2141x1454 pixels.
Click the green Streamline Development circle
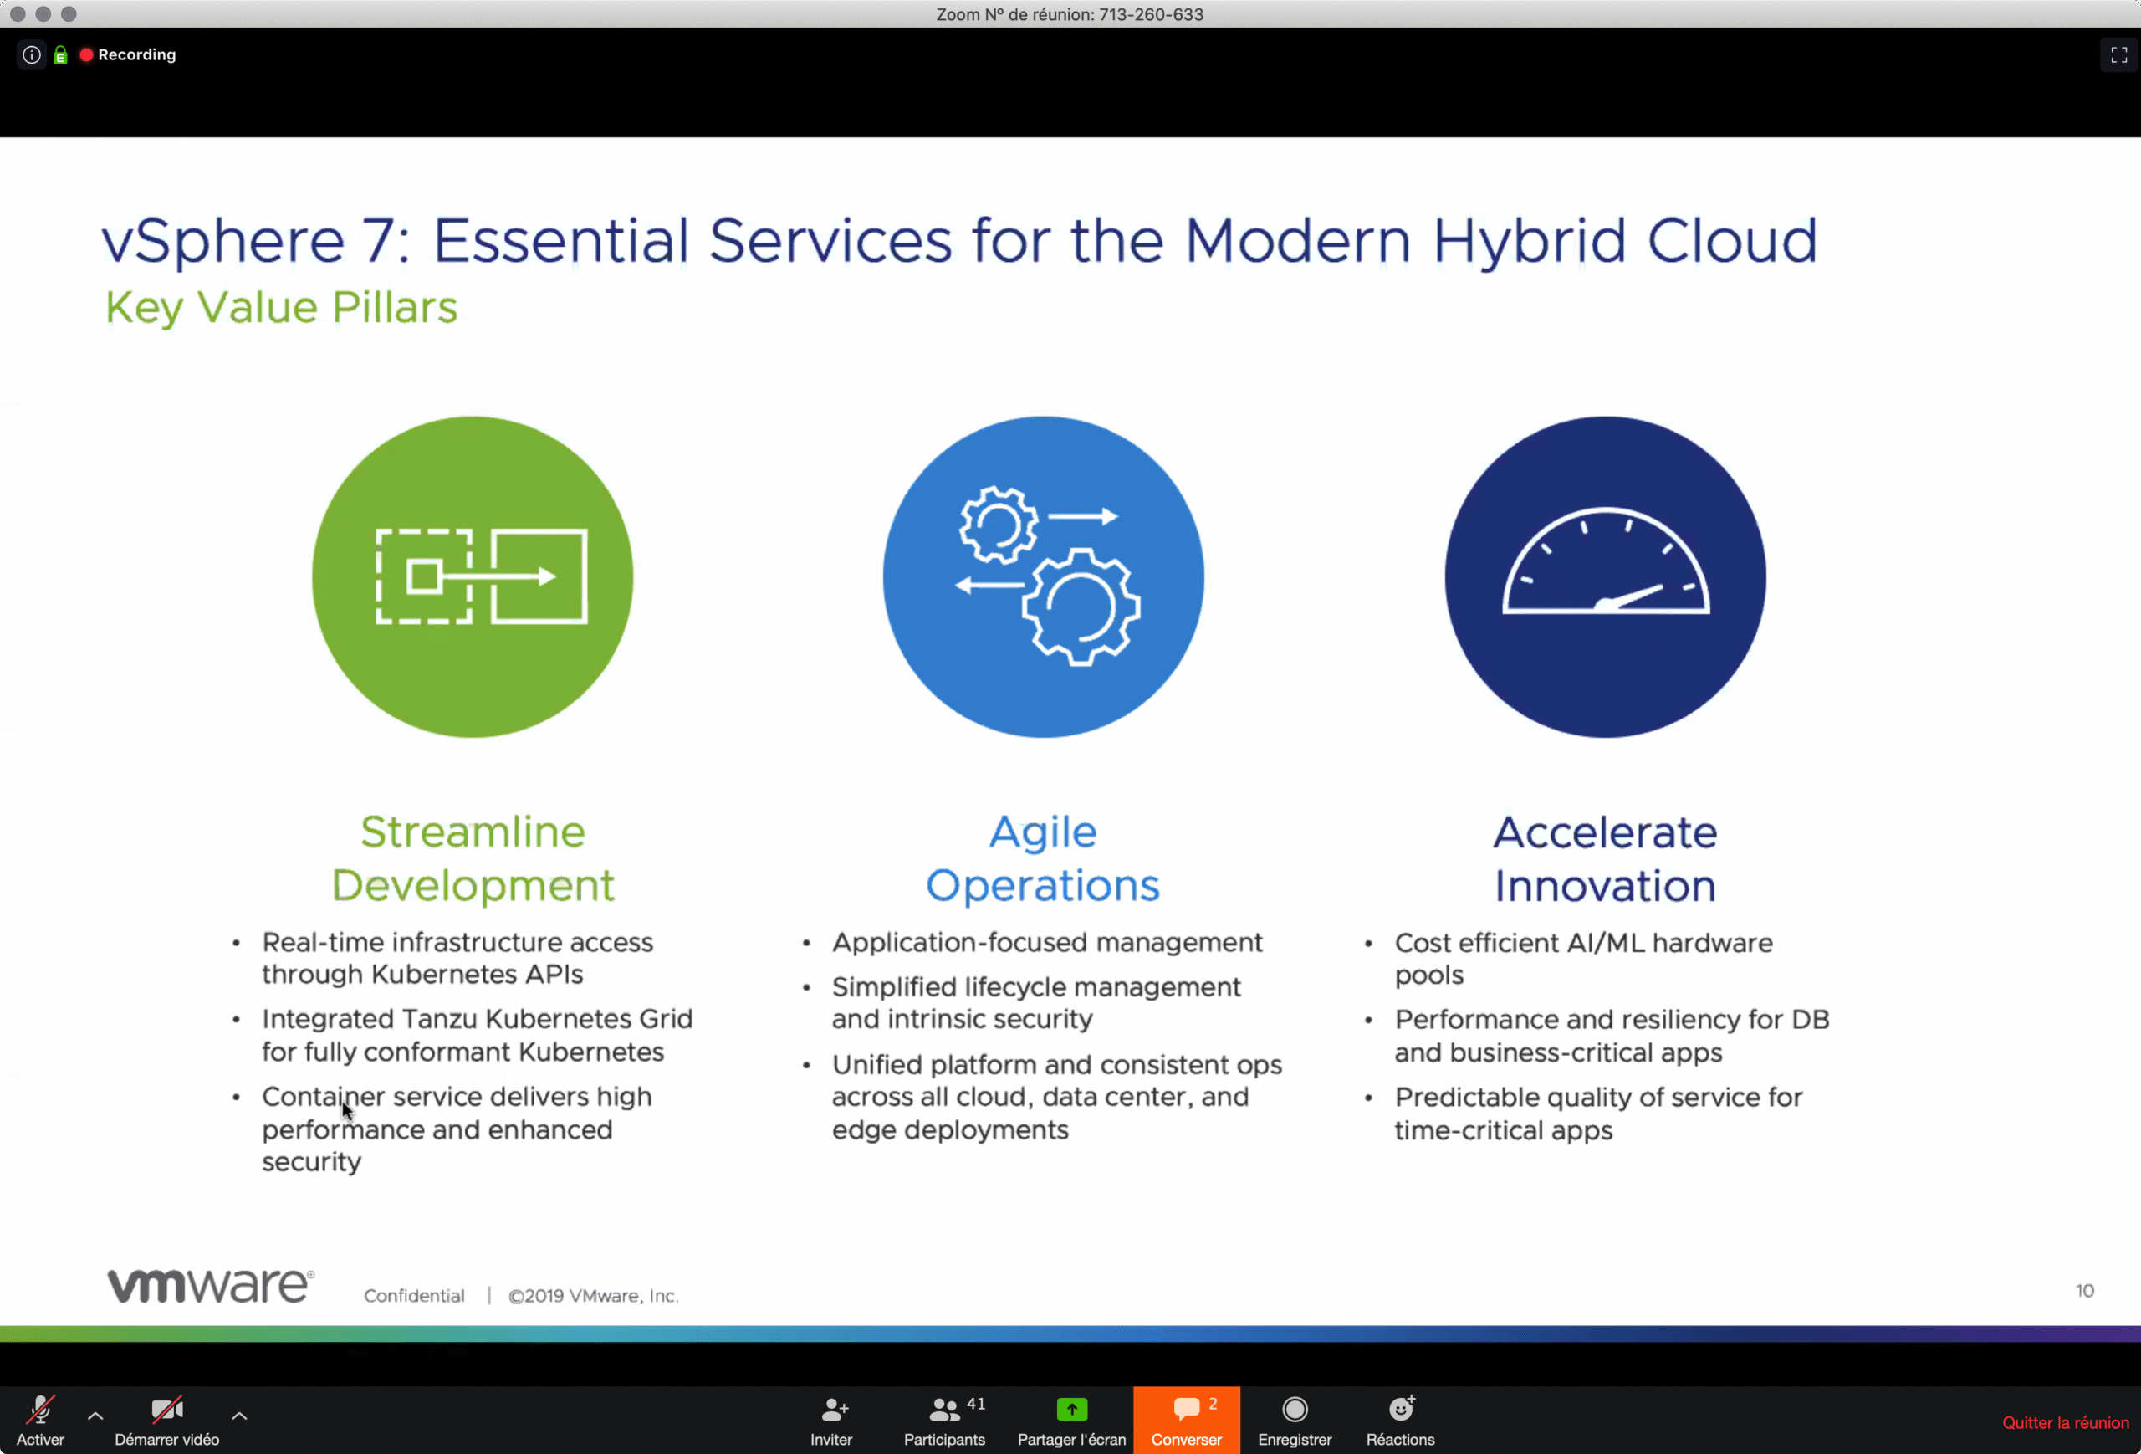pyautogui.click(x=473, y=576)
